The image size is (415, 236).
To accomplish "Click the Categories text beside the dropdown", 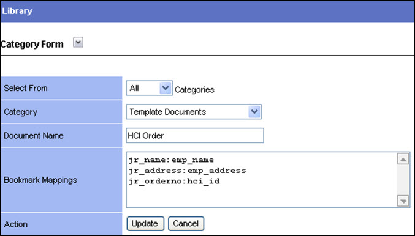I will [x=194, y=90].
